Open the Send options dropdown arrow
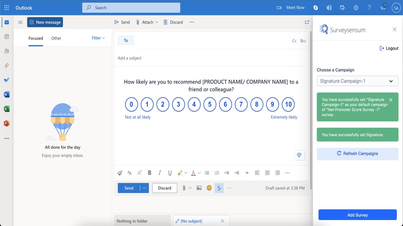 coord(144,188)
